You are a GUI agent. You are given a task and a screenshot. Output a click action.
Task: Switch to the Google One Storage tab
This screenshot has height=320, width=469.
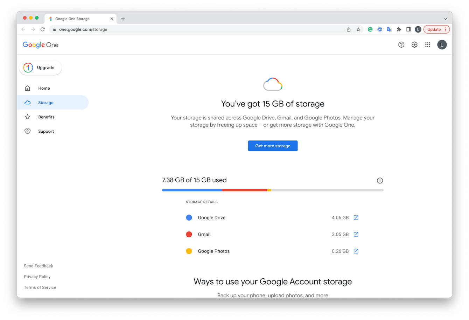(x=81, y=19)
